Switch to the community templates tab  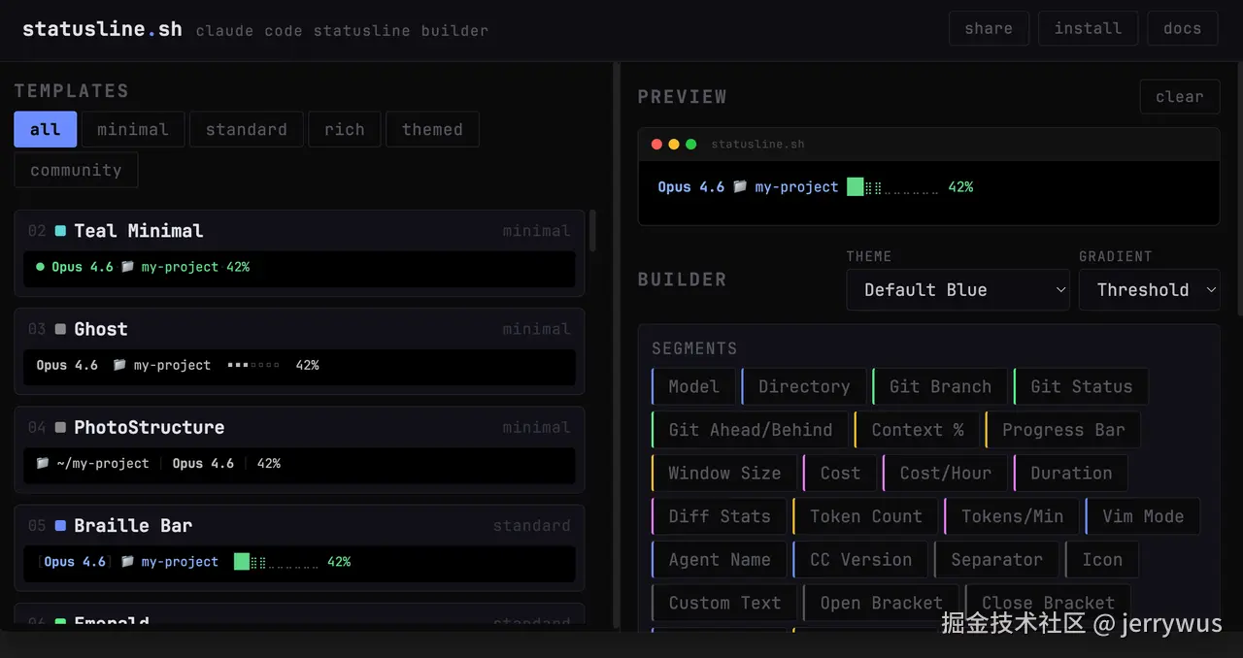[76, 170]
